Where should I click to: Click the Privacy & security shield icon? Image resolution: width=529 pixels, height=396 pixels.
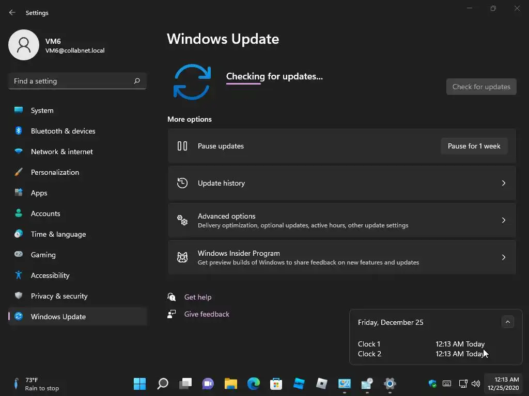point(19,295)
